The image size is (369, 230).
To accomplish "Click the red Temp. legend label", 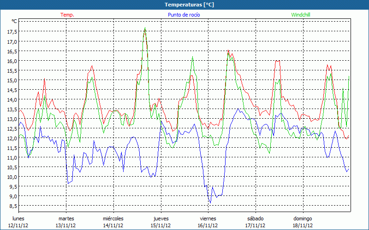I will point(67,15).
